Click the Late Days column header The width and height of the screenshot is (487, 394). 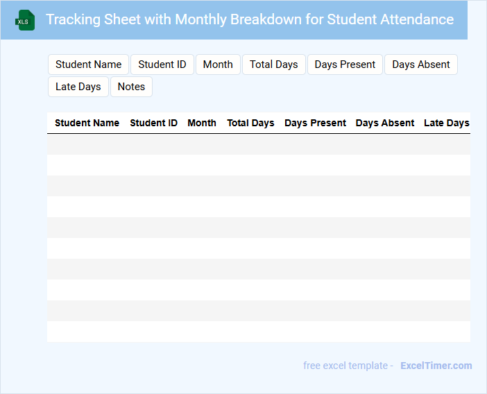point(446,123)
